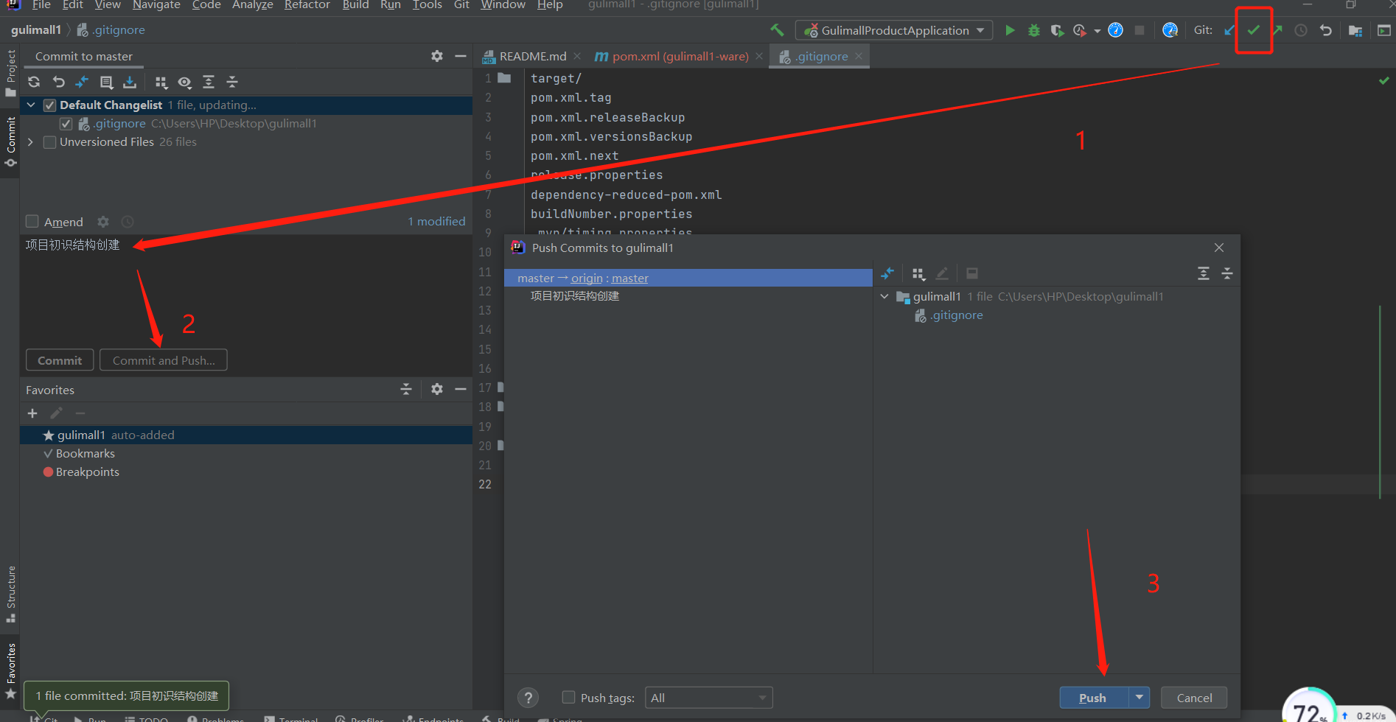The height and width of the screenshot is (722, 1396).
Task: Uncheck the .gitignore file in Default Changelist
Action: 66,124
